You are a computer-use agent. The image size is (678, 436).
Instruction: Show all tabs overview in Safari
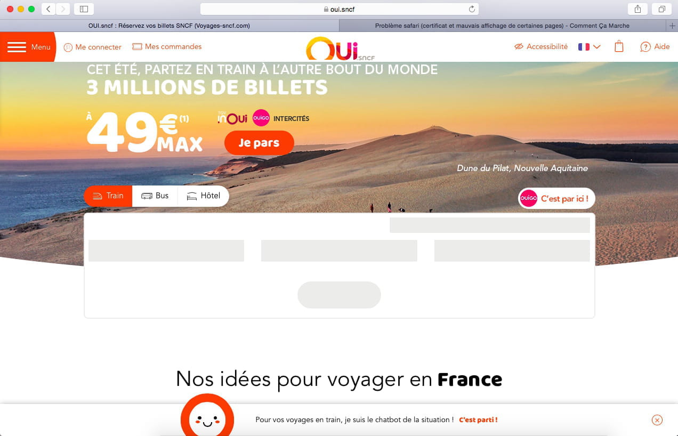click(661, 9)
